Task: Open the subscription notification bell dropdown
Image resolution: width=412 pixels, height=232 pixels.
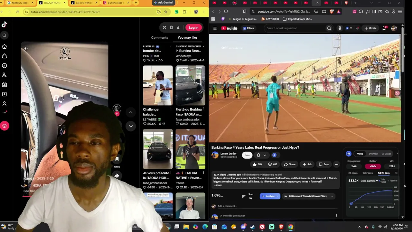Action: click(261, 155)
